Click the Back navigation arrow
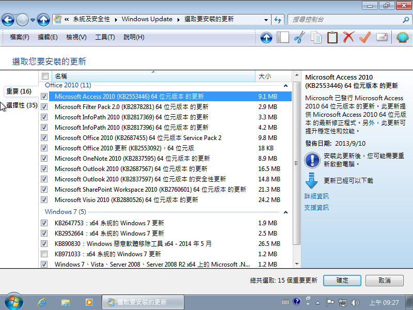Screen dimensions: 413x310 coord(8,20)
